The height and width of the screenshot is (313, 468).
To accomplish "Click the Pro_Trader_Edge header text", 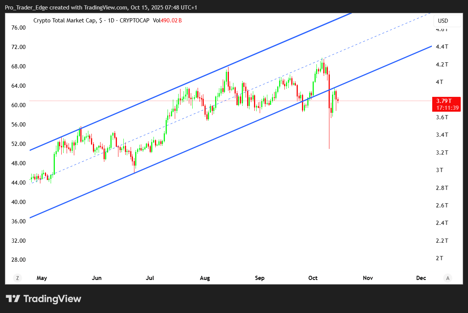I will coord(25,8).
